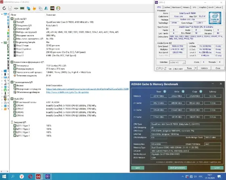Click the Memory Read result field
The width and height of the screenshot is (226, 180).
(159, 96)
